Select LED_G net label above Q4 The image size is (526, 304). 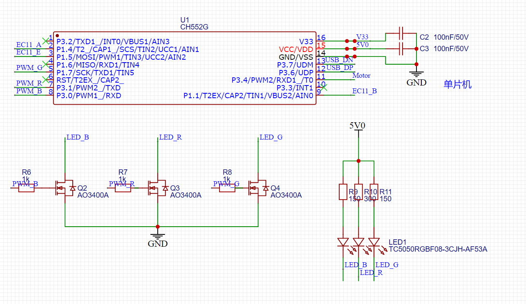tap(271, 137)
